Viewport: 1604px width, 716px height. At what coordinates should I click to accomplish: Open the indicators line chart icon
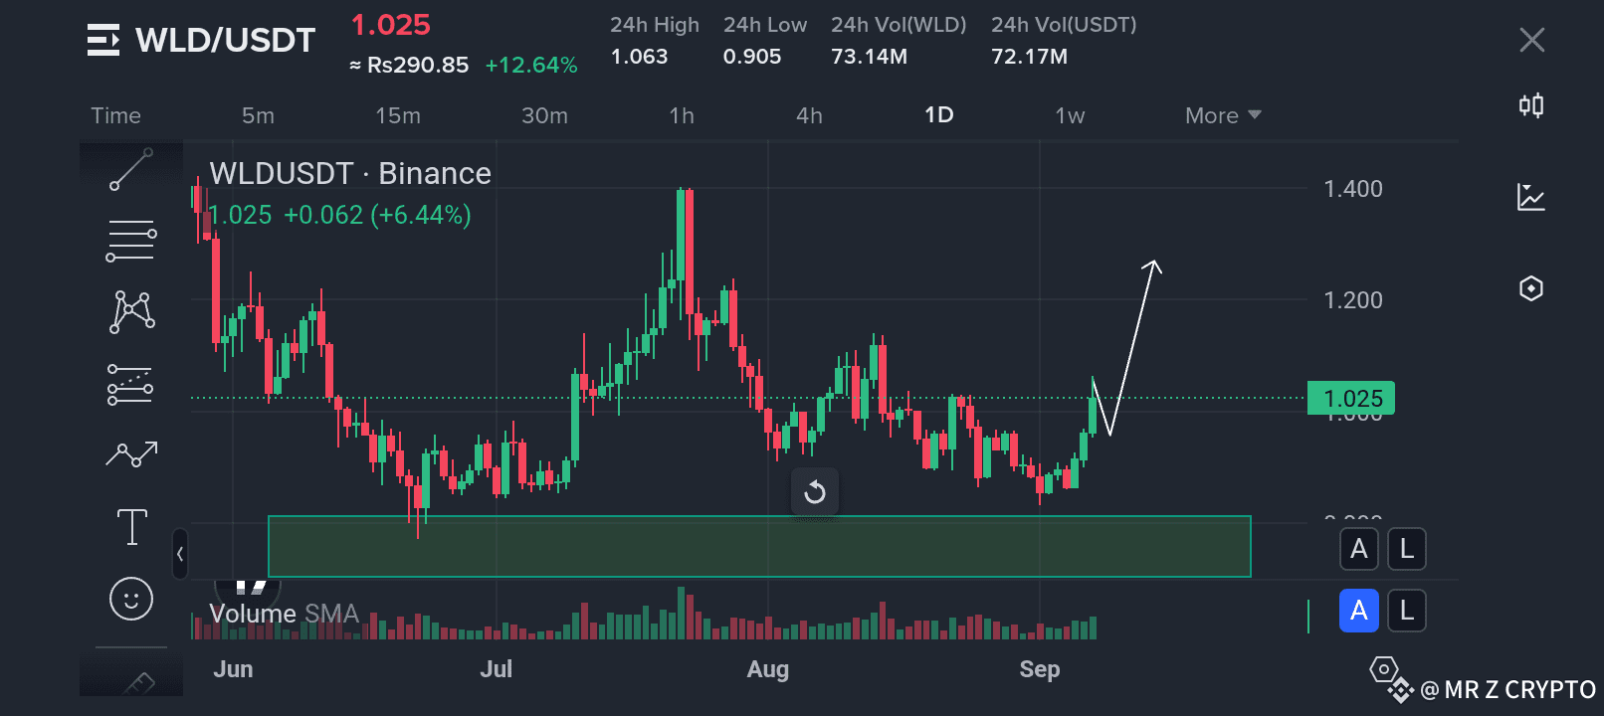[1531, 197]
